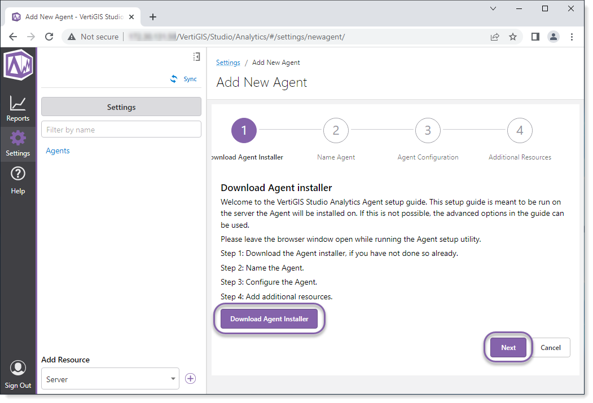Viewport: 593px width, 403px height.
Task: Click the Filter by name field
Action: [x=121, y=130]
